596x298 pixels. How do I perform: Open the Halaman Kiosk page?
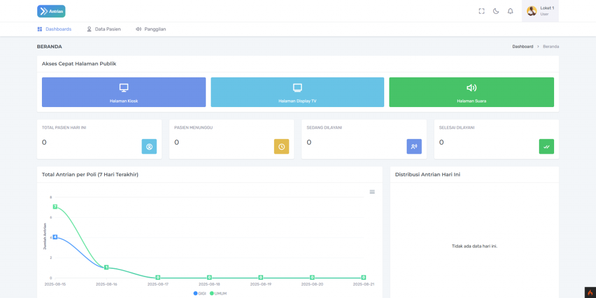pos(124,92)
